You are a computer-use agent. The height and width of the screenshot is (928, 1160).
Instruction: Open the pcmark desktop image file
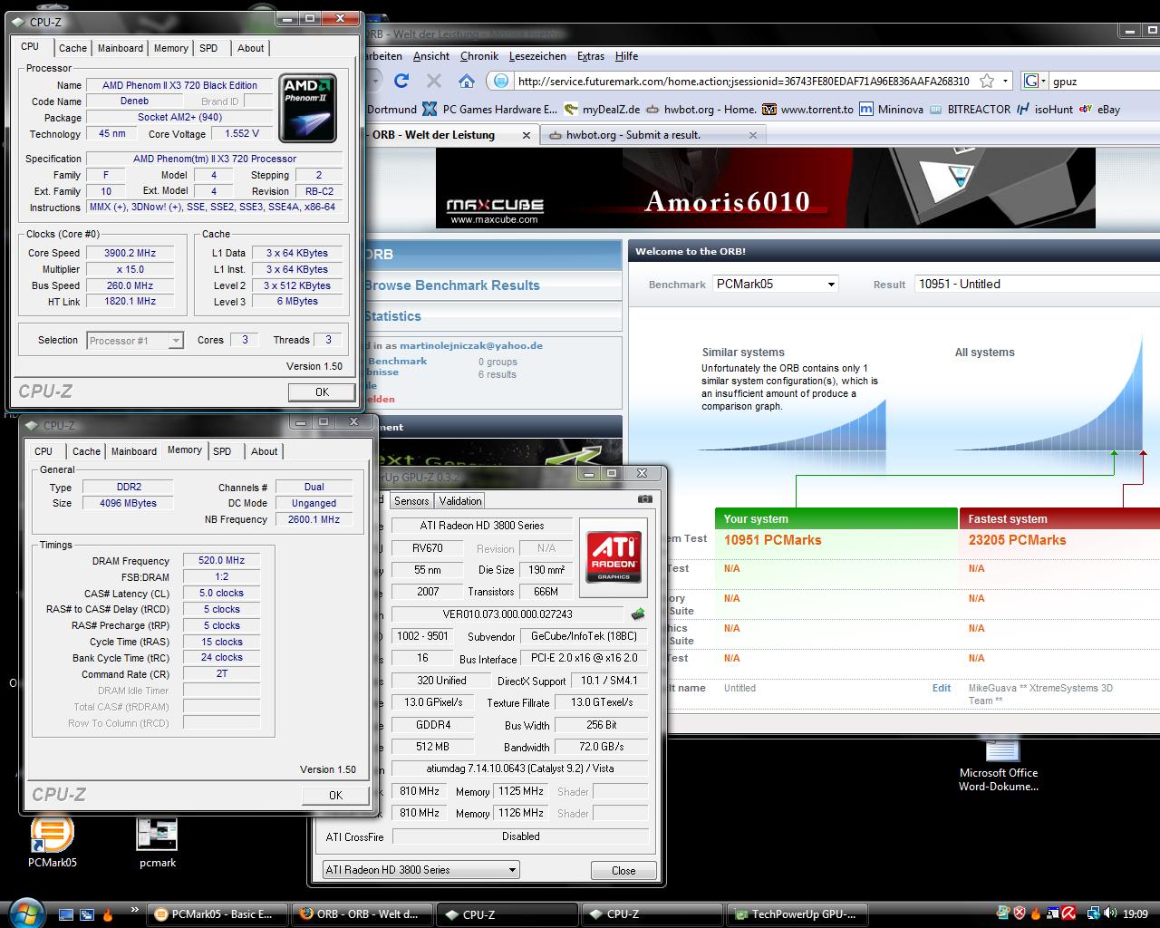pyautogui.click(x=157, y=843)
